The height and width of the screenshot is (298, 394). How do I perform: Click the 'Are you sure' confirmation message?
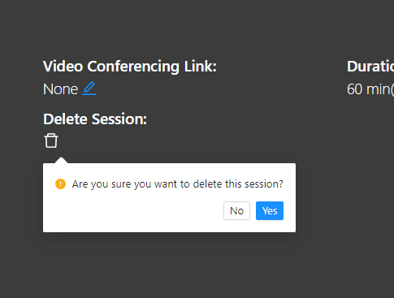pos(177,184)
